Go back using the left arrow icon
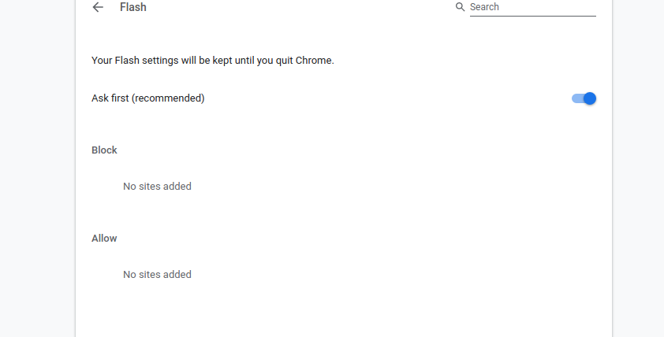 [x=98, y=7]
